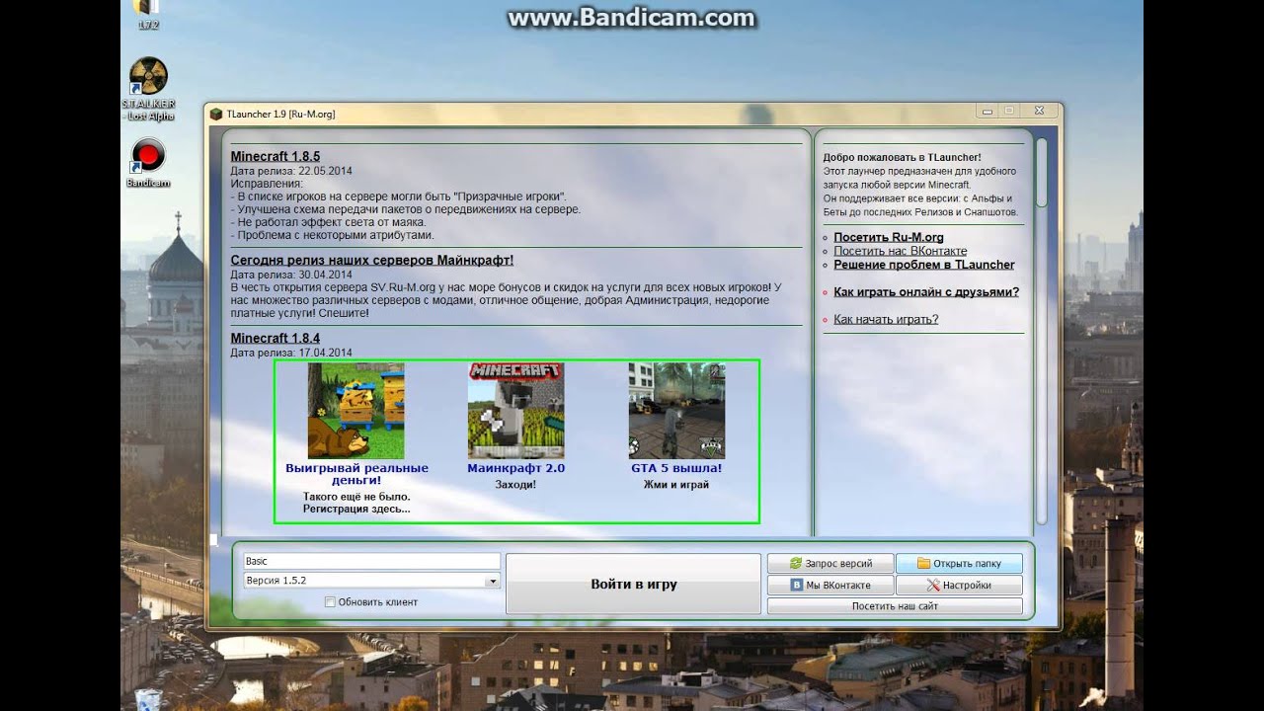The width and height of the screenshot is (1264, 711).
Task: Click the GTA 5 ad thumbnail
Action: 676,411
